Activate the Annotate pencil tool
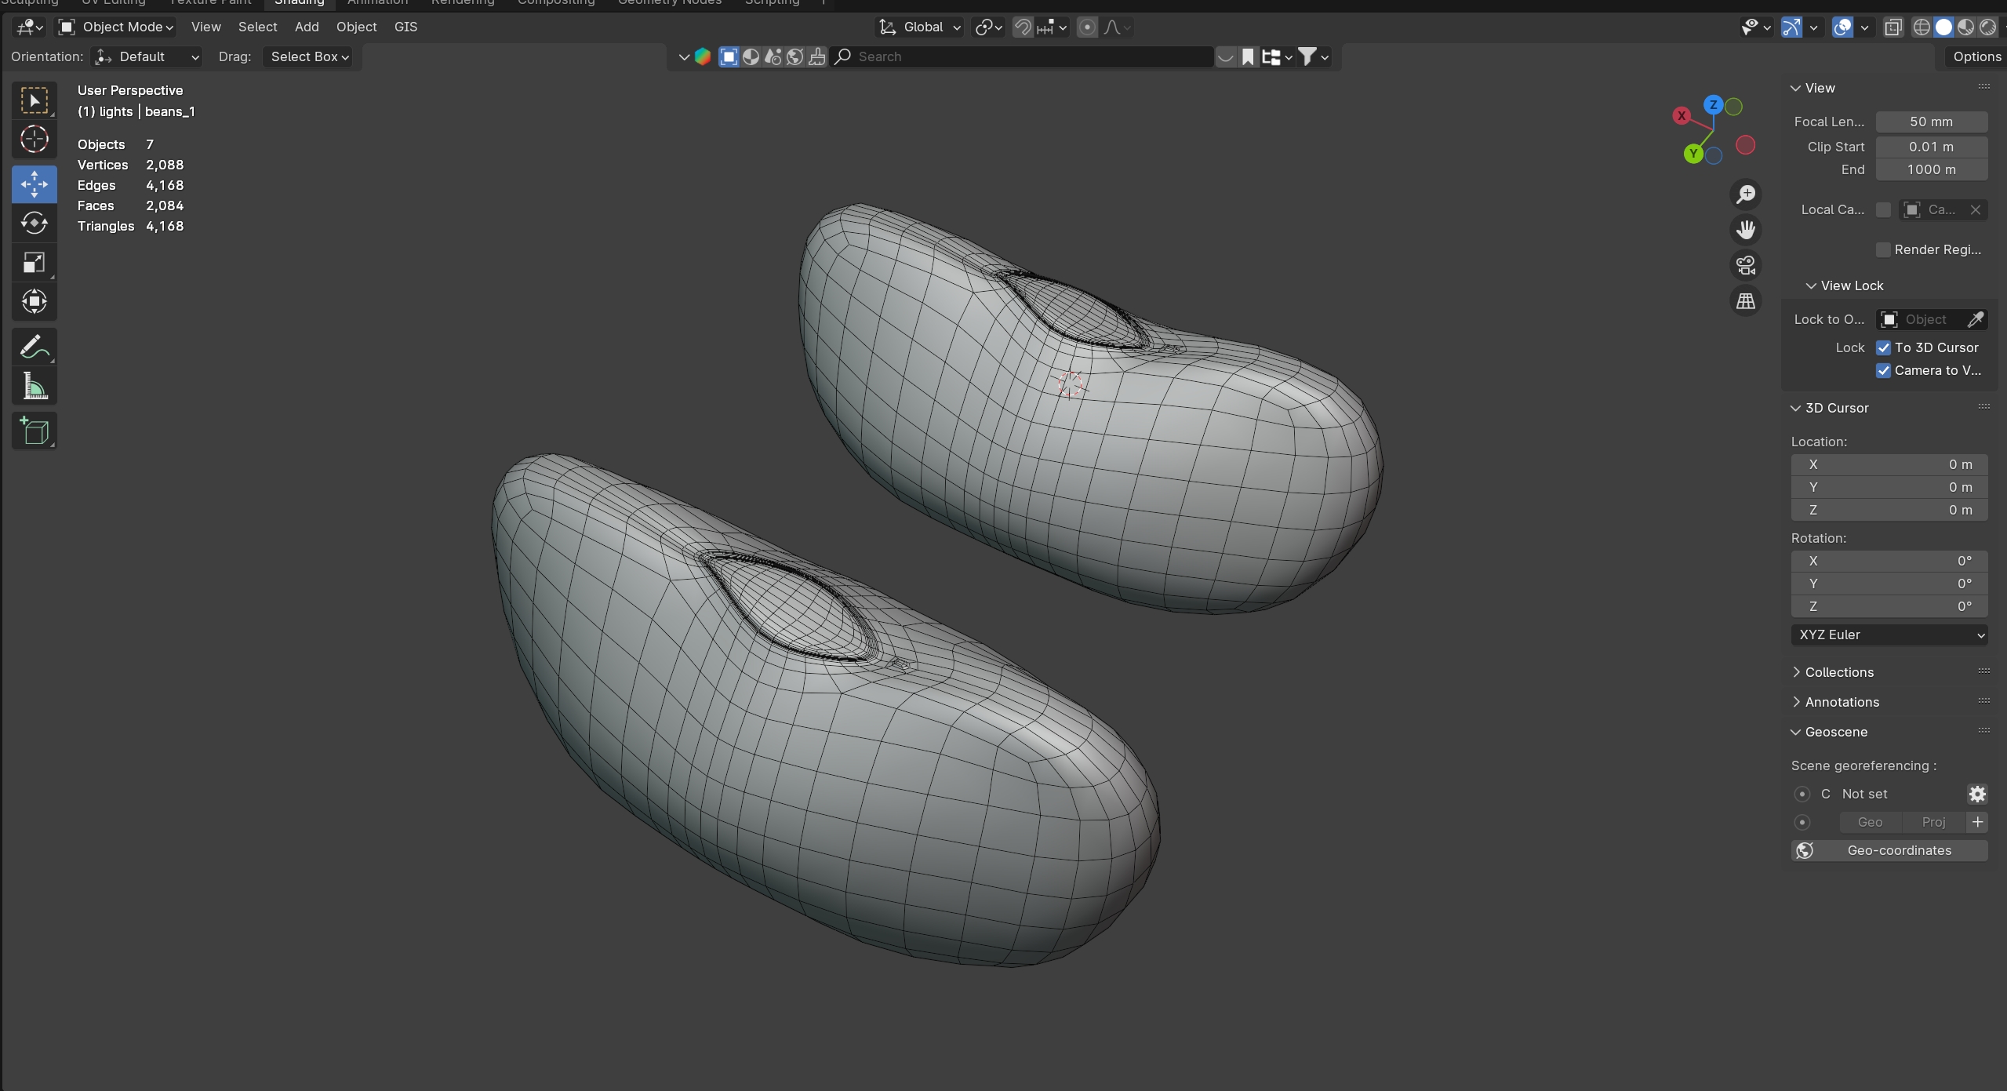Image resolution: width=2007 pixels, height=1091 pixels. (x=34, y=347)
